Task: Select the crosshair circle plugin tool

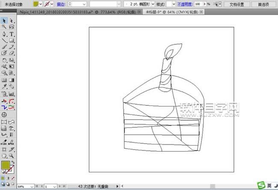Action: pyautogui.click(x=4, y=115)
